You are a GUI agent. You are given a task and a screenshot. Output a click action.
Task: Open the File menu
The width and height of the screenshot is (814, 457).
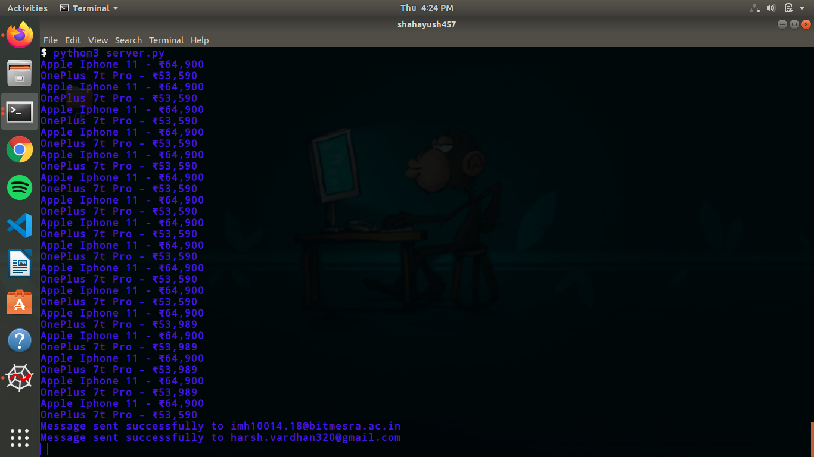coord(51,40)
